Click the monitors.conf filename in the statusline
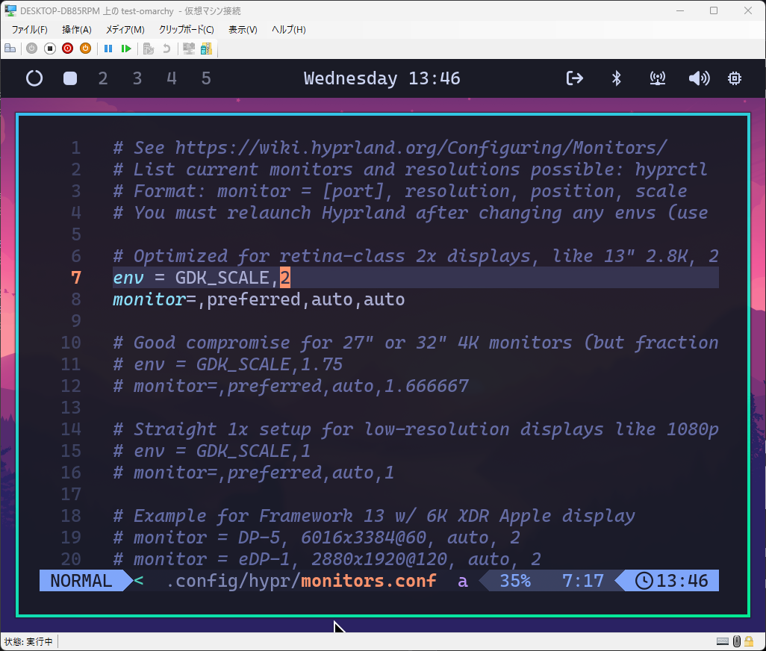 pos(368,581)
